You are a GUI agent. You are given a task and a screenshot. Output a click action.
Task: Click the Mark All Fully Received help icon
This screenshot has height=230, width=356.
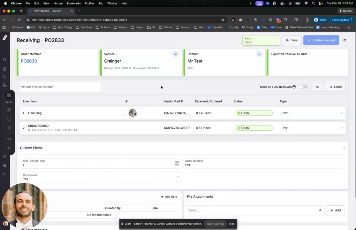pos(294,87)
